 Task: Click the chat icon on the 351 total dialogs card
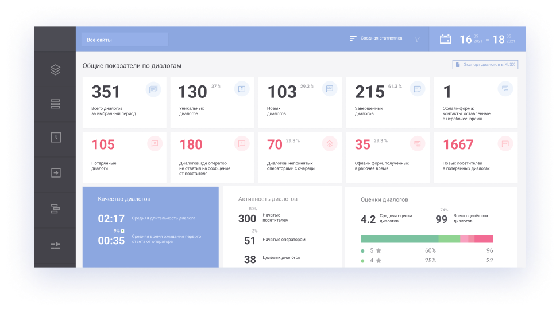(x=152, y=89)
